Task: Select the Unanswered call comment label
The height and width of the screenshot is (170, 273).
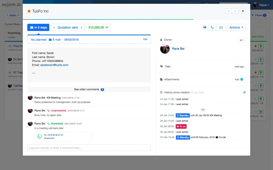Action: click(58, 110)
